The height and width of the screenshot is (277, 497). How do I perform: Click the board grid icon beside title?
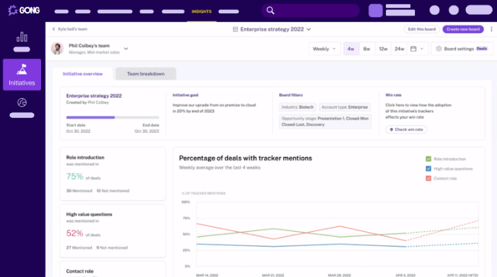tap(235, 29)
